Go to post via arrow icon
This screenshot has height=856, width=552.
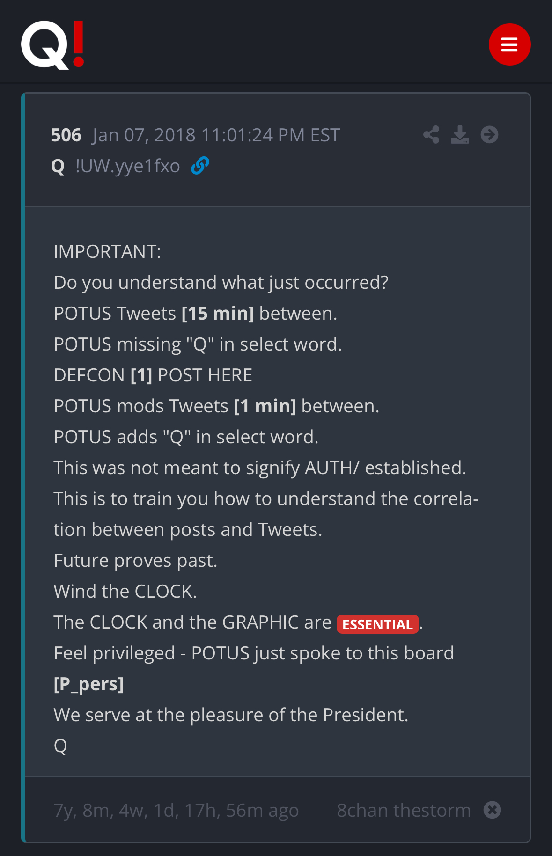tap(489, 135)
